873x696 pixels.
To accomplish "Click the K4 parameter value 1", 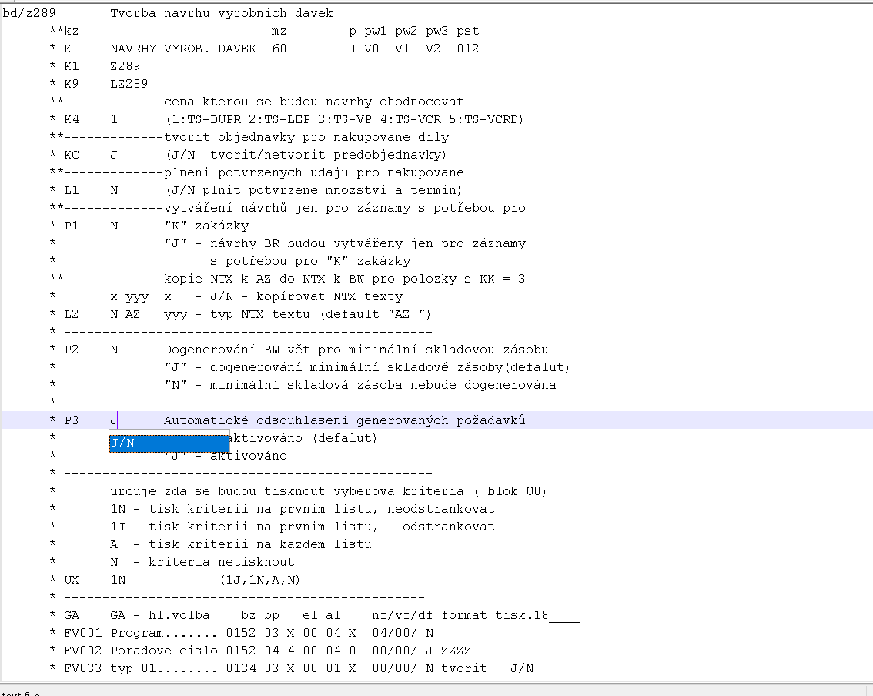I will [x=114, y=119].
